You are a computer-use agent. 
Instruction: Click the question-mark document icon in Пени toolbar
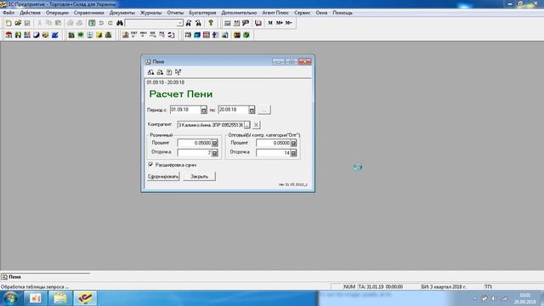click(x=169, y=72)
